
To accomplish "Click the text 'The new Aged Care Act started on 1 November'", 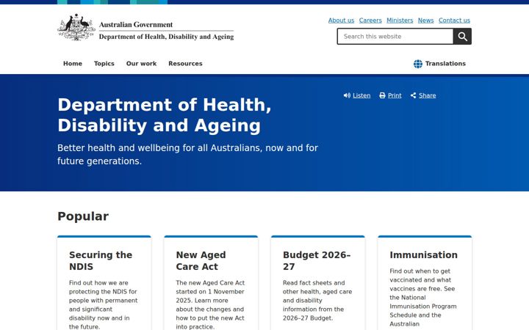I will click(x=210, y=287).
